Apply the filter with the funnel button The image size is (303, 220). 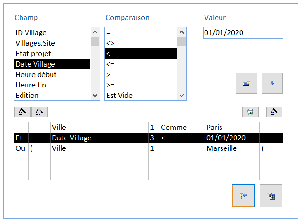pyautogui.click(x=271, y=196)
